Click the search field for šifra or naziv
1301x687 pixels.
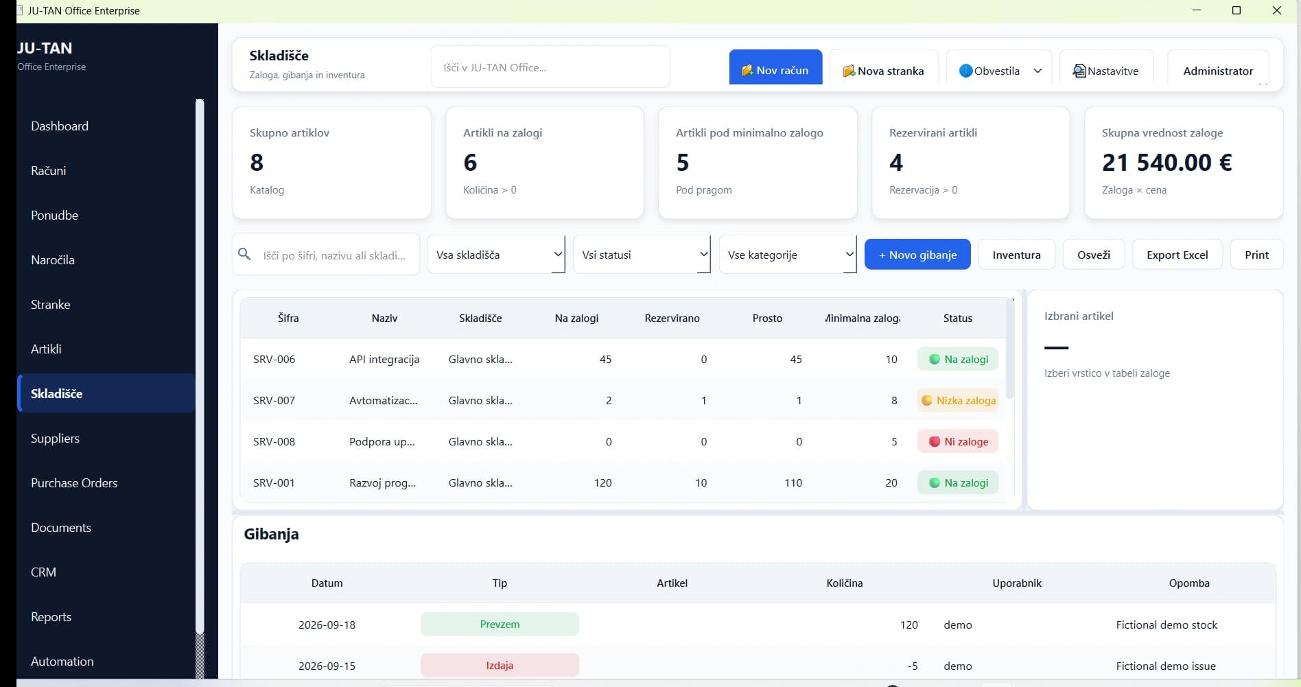(326, 255)
